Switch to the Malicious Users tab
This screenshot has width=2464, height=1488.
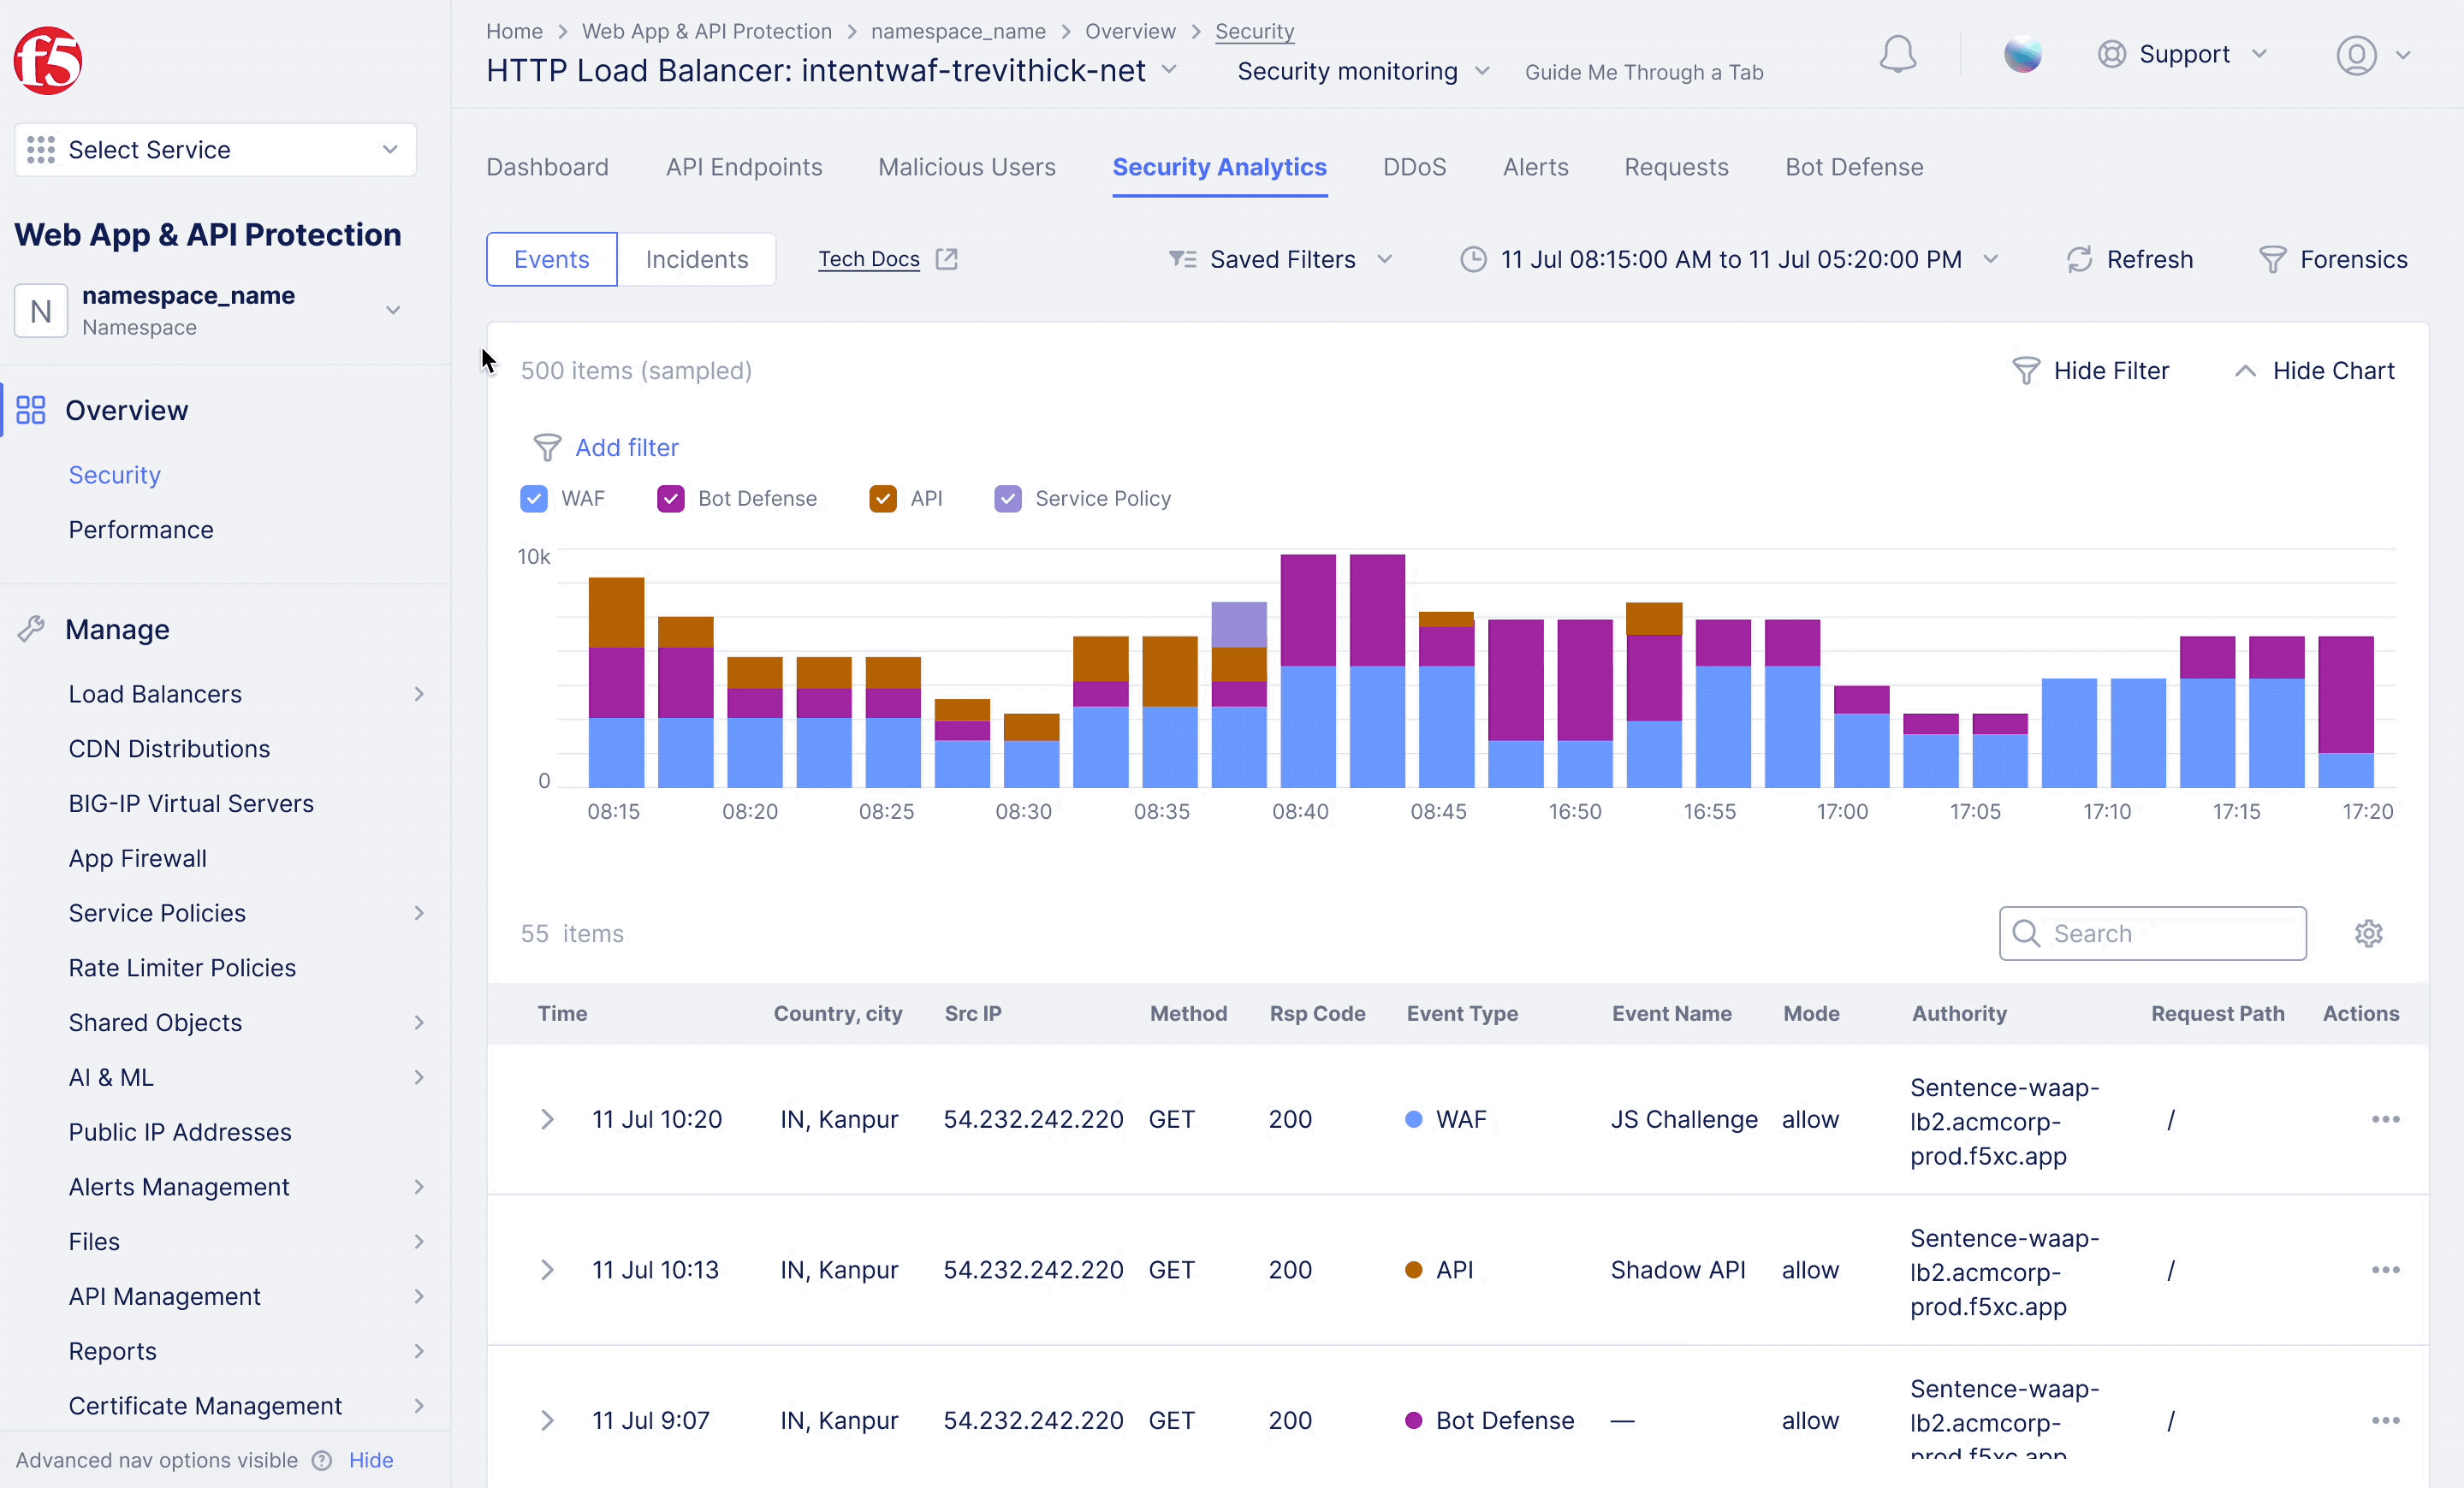point(966,167)
